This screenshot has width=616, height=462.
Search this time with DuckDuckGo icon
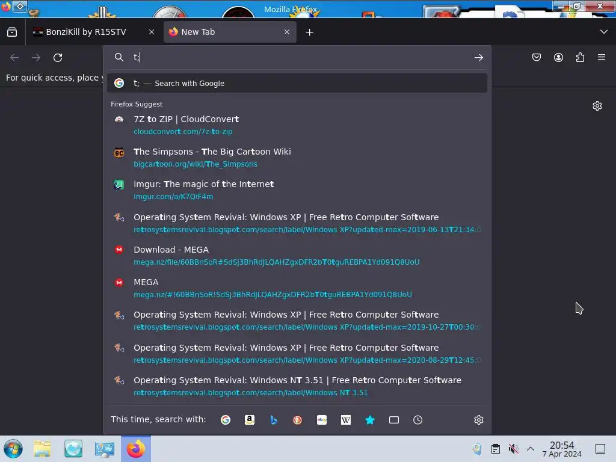pos(297,420)
